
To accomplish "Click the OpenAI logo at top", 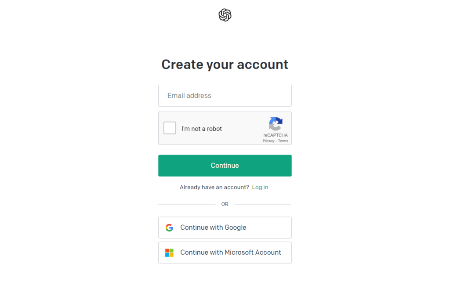I will point(225,15).
